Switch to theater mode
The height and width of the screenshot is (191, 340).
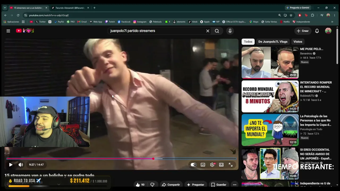(x=221, y=165)
